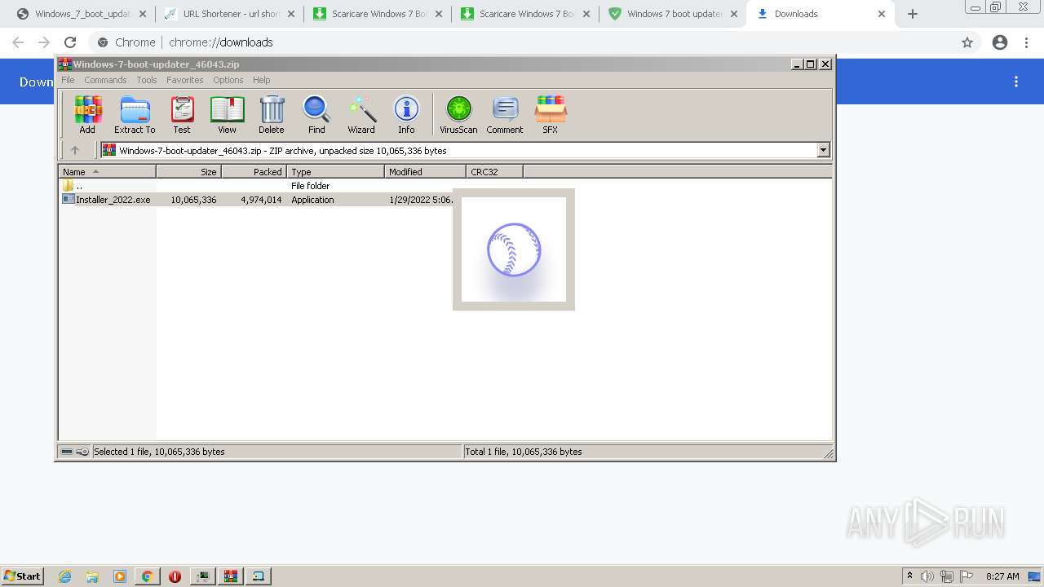Bookmark this page with star icon

(x=967, y=42)
